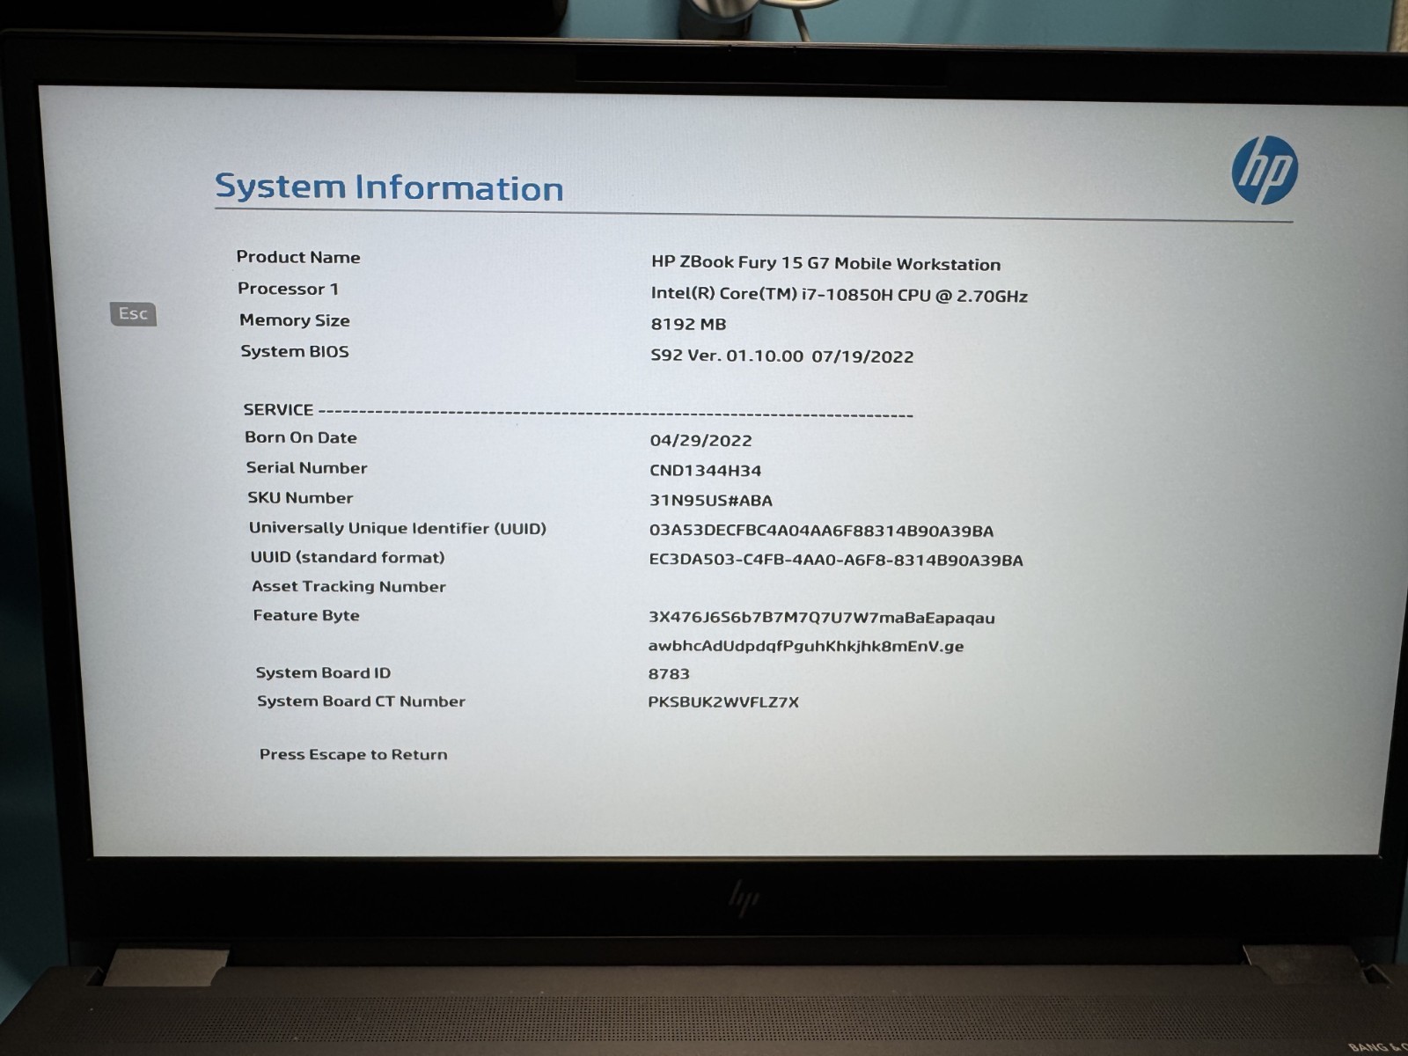Click the Esc button on the left
The height and width of the screenshot is (1056, 1408).
(133, 313)
